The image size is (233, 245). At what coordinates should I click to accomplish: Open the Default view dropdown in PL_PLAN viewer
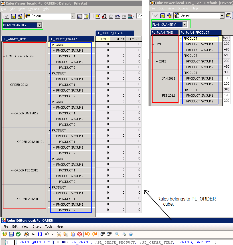(x=222, y=15)
